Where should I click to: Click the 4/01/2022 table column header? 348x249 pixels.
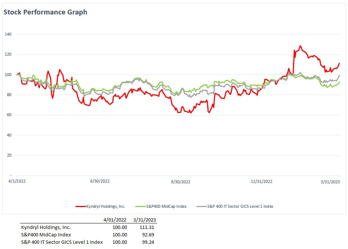(115, 220)
